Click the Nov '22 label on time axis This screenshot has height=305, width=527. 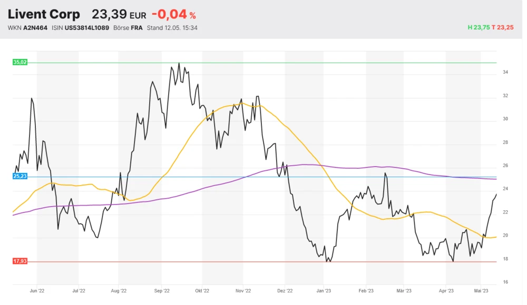pyautogui.click(x=242, y=290)
